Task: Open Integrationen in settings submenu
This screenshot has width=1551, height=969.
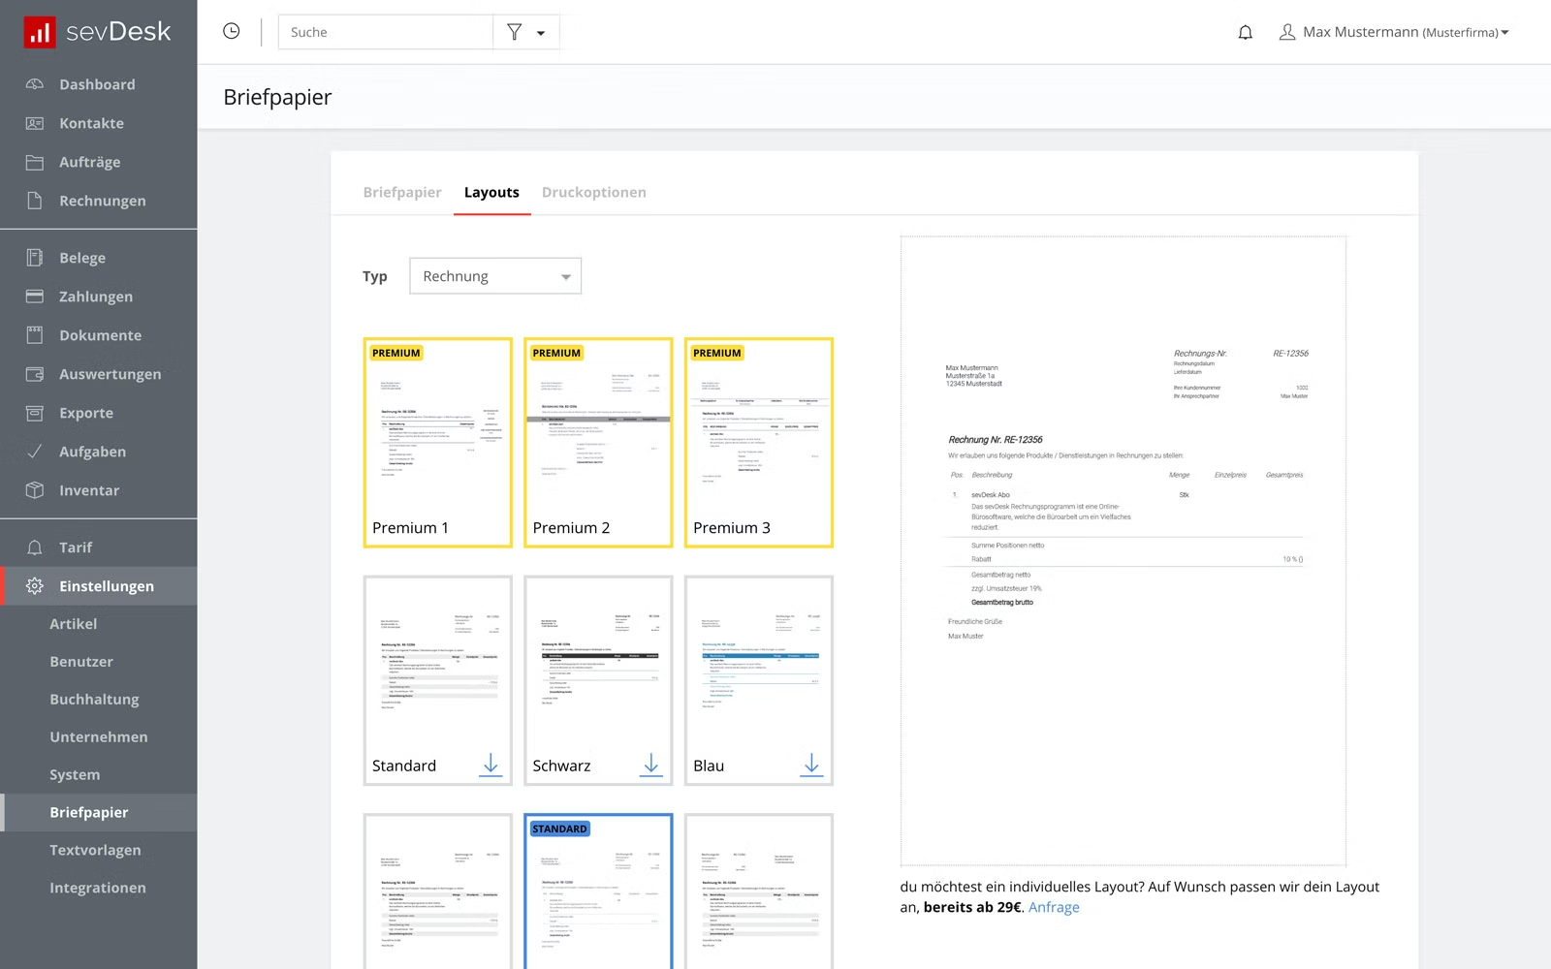Action: [98, 888]
